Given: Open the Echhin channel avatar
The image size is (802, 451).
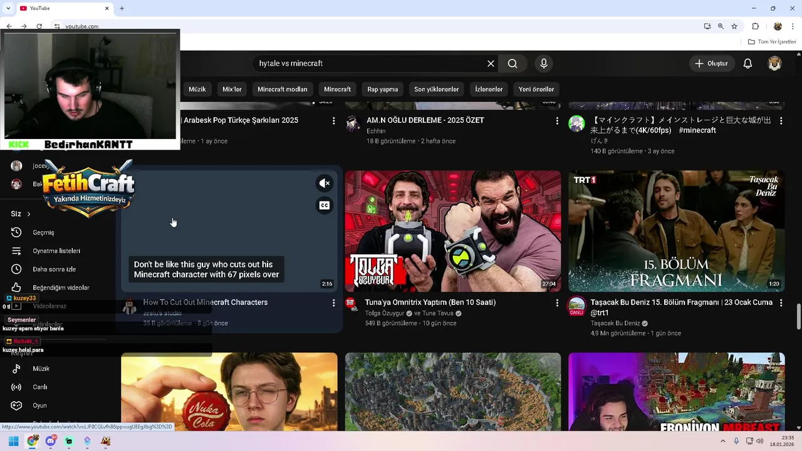Looking at the screenshot, I should point(352,123).
